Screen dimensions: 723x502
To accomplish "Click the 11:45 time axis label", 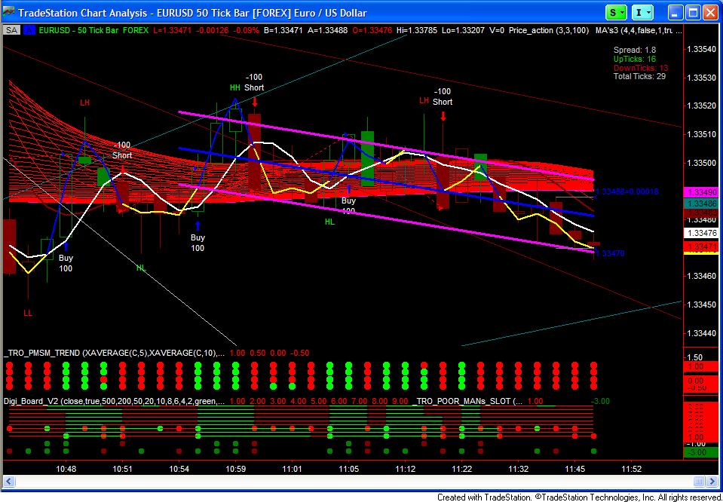I will 574,470.
